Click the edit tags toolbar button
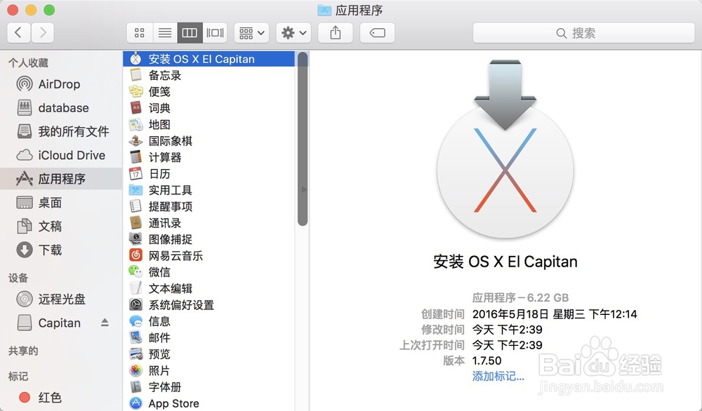This screenshot has width=702, height=411. (378, 33)
